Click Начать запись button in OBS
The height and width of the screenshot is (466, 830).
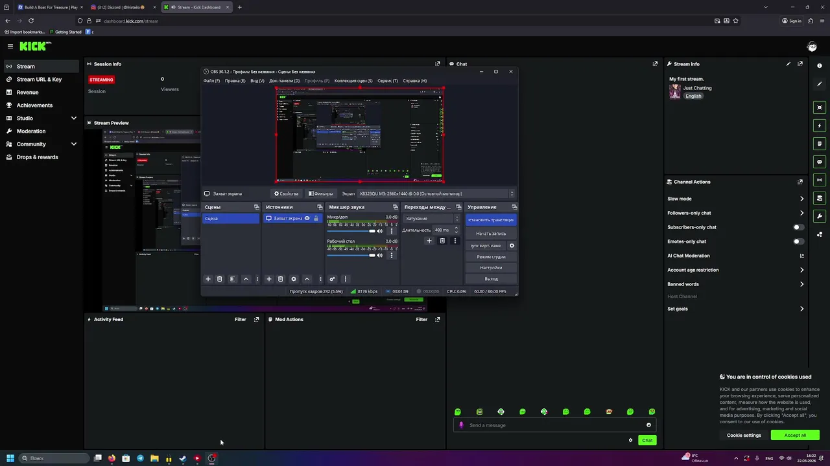point(491,234)
